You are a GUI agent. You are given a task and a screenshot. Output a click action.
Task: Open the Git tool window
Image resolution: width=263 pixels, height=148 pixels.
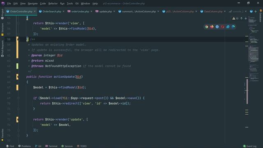pyautogui.click(x=38, y=146)
